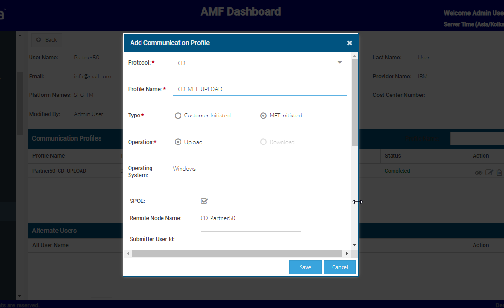Close the Add Communication Profile dialog
504x308 pixels.
coord(349,43)
